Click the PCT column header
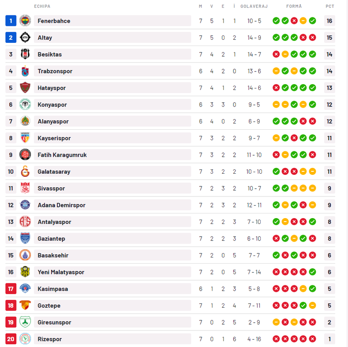348x347 pixels. click(x=330, y=6)
